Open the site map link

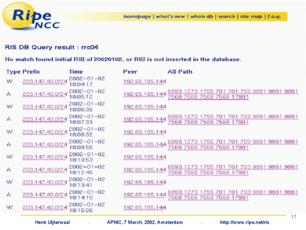point(251,17)
